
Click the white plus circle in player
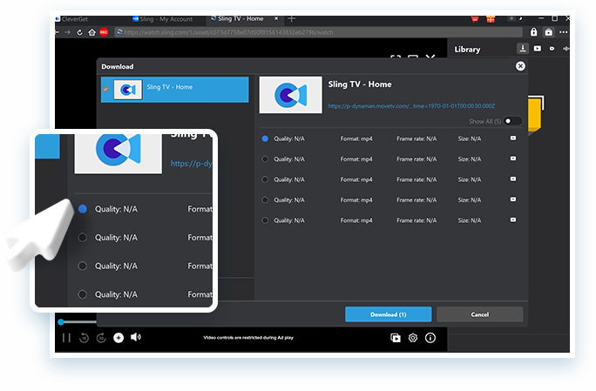click(x=119, y=337)
